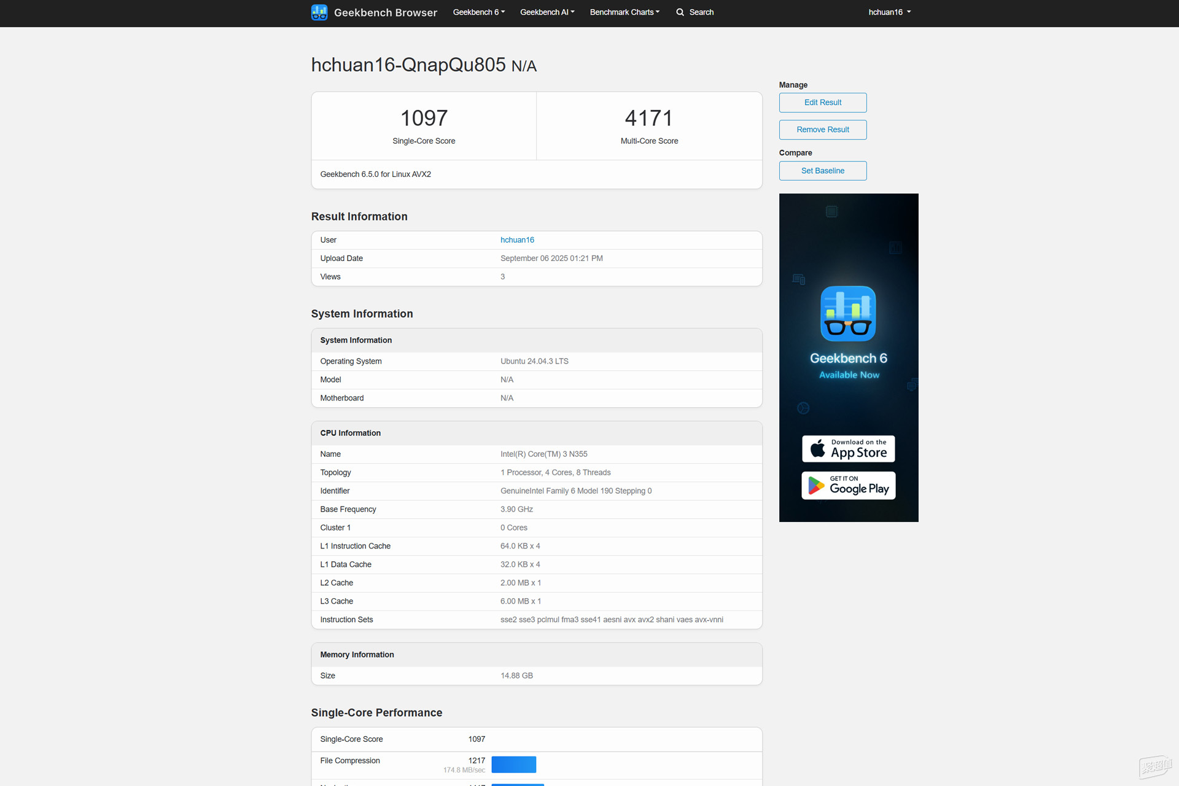The height and width of the screenshot is (786, 1179).
Task: Click the instruction sets list value
Action: [612, 620]
